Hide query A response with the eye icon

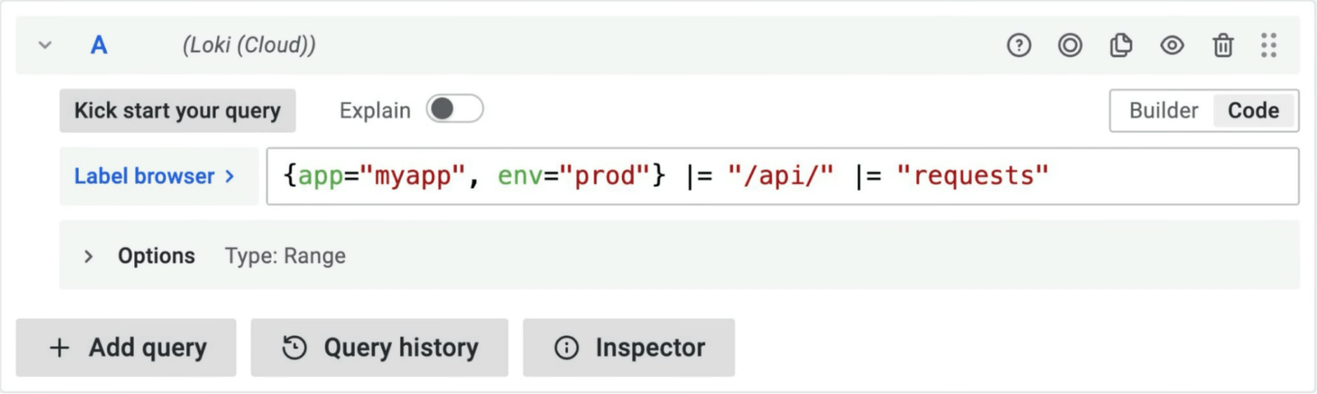(1172, 45)
